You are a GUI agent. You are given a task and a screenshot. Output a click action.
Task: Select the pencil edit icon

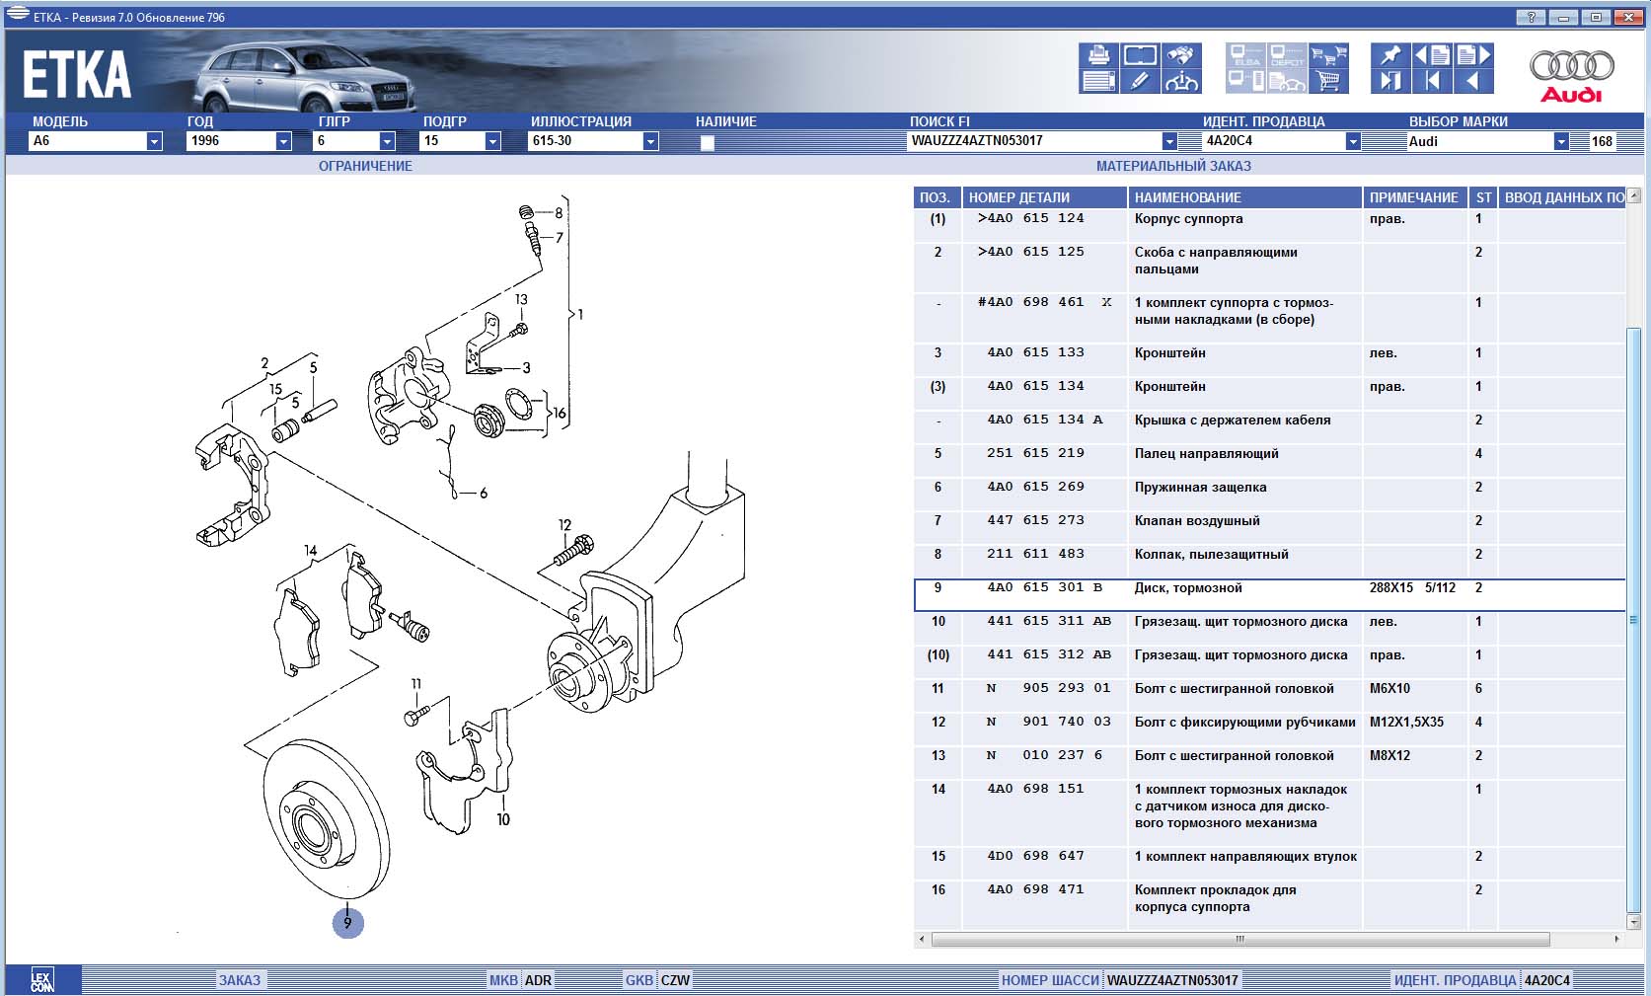coord(1140,81)
